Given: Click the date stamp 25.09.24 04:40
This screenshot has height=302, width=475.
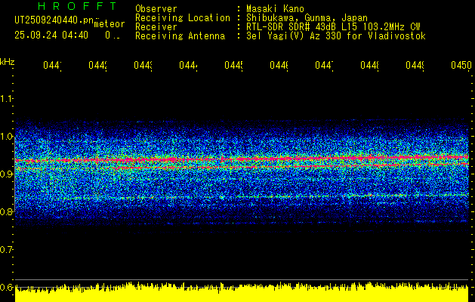Looking at the screenshot, I should pos(51,35).
